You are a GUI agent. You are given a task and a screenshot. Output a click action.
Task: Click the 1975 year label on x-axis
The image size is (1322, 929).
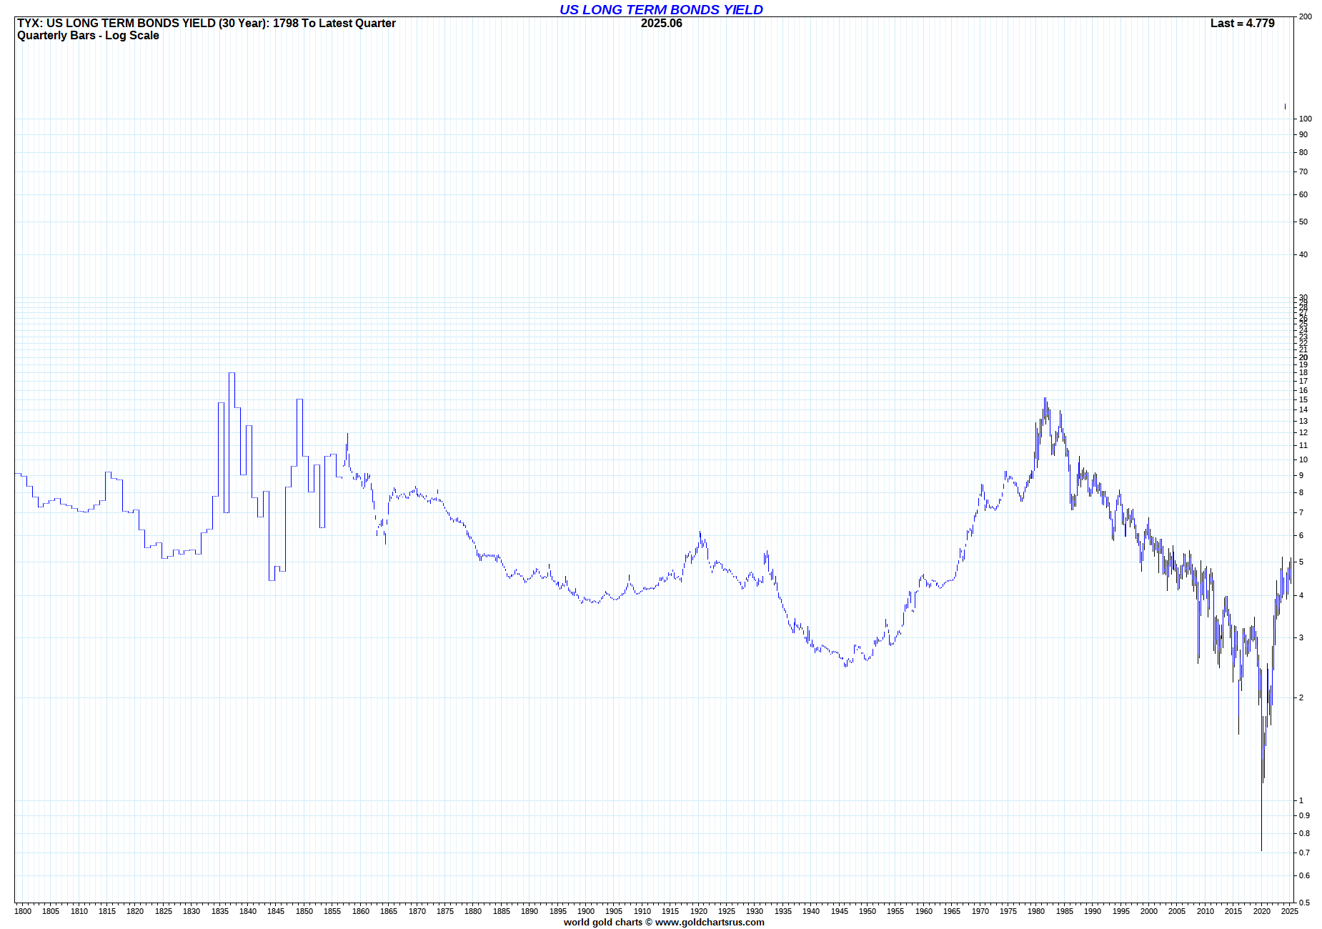tap(1008, 911)
